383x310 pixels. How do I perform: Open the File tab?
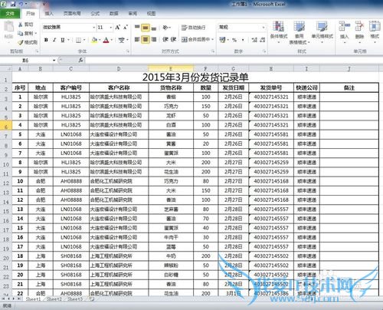click(x=10, y=14)
